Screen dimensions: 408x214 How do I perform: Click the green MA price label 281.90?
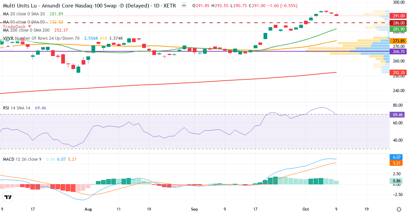click(x=398, y=29)
